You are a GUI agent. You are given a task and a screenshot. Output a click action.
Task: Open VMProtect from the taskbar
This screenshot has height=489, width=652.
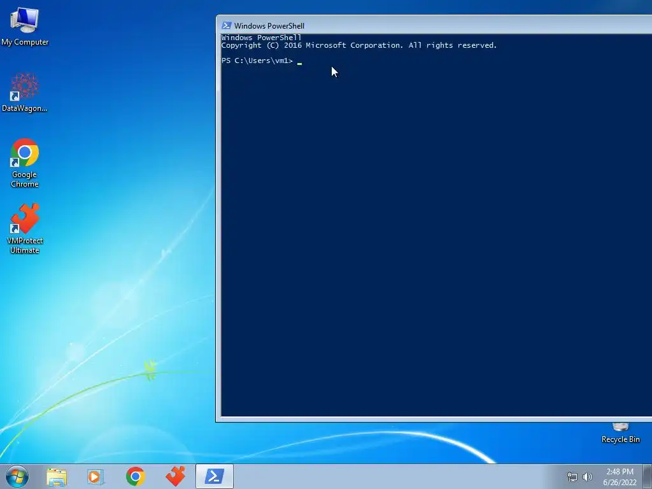click(176, 476)
